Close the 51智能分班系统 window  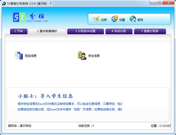(x=169, y=3)
